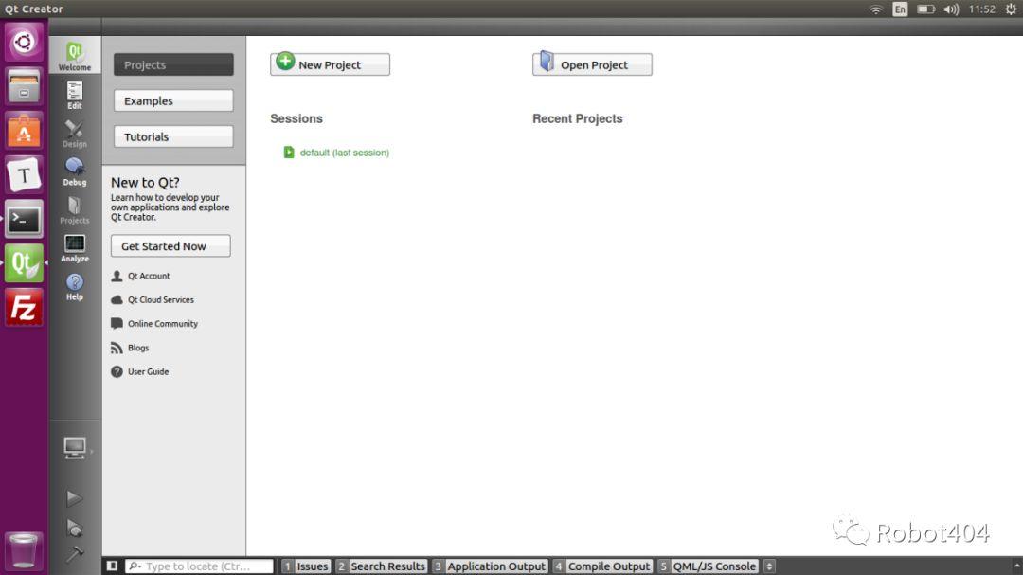
Task: Open the Files manager in dock
Action: pyautogui.click(x=24, y=86)
